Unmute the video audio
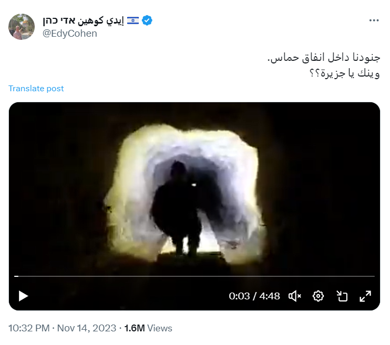This screenshot has width=390, height=345. [295, 296]
